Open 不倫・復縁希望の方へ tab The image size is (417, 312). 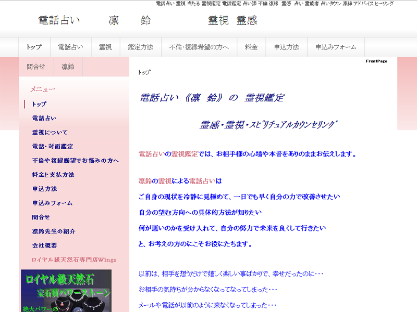click(x=199, y=47)
